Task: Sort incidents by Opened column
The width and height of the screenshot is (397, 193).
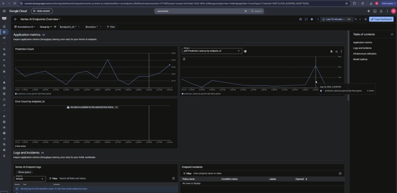Action: [301, 179]
